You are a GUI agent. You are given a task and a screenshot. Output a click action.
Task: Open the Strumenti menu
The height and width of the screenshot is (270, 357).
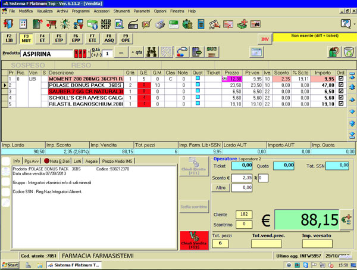click(121, 11)
